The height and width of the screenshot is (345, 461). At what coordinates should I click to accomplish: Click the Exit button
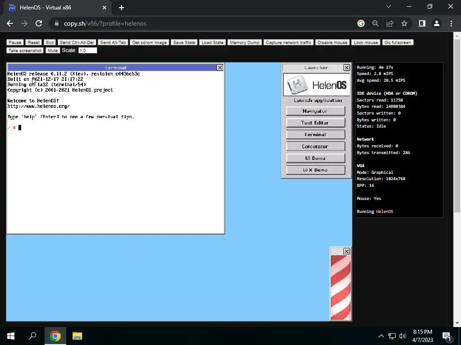pos(50,43)
